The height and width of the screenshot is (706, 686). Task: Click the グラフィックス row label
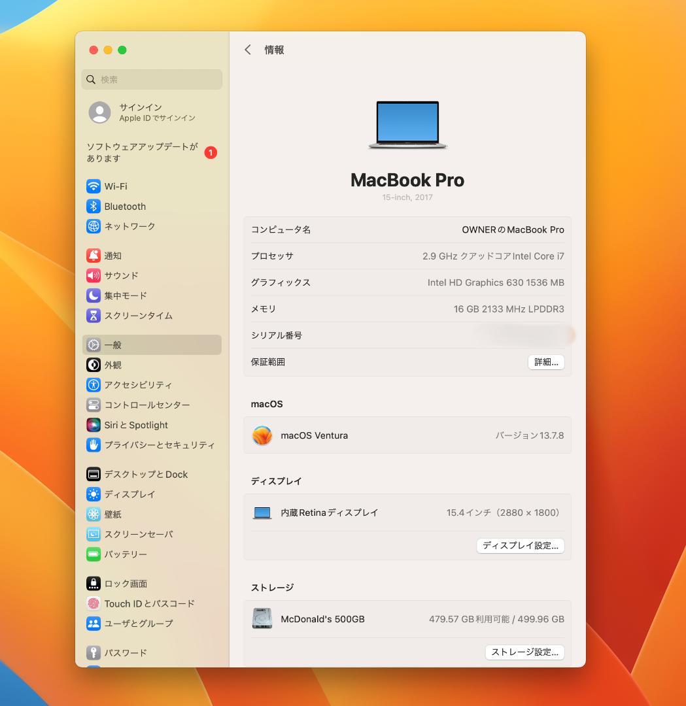tap(281, 282)
